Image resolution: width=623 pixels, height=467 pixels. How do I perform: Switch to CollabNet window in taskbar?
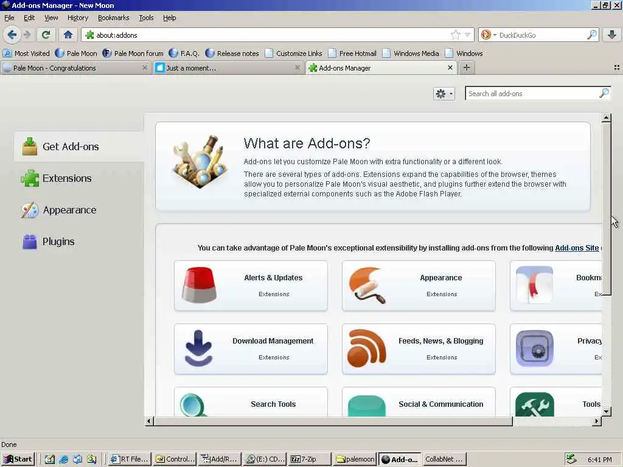445,460
